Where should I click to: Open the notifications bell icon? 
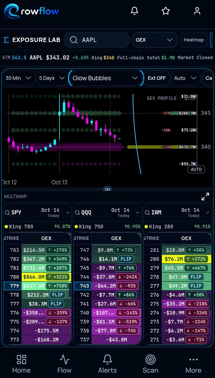[135, 11]
